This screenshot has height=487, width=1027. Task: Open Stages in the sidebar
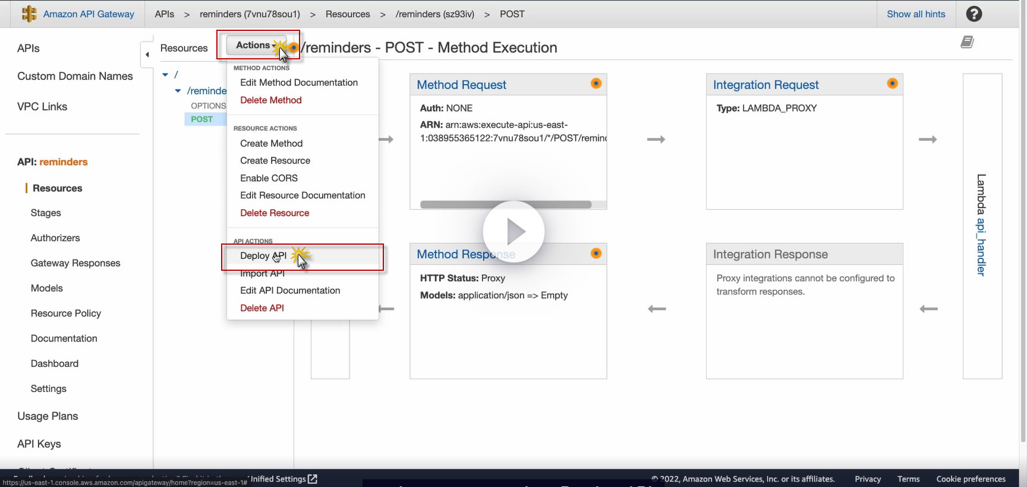(46, 213)
